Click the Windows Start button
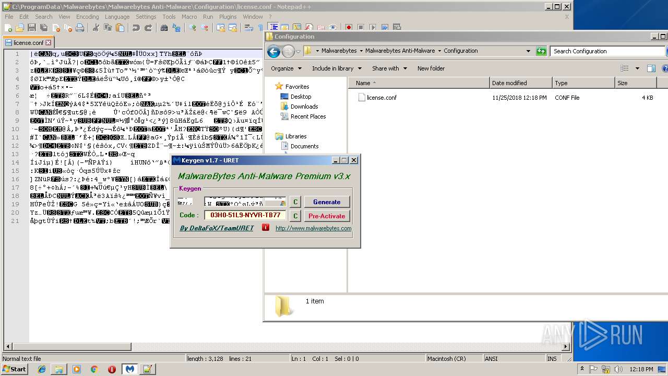The height and width of the screenshot is (376, 668). 14,369
